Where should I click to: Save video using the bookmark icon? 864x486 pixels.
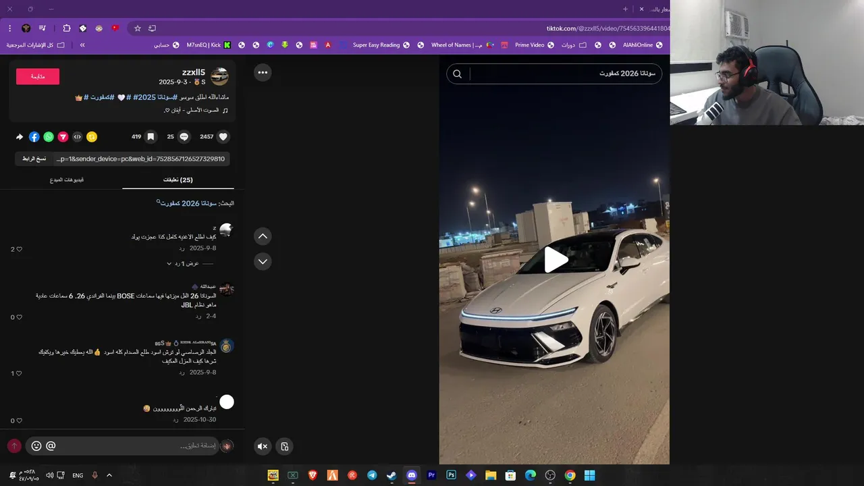[151, 136]
